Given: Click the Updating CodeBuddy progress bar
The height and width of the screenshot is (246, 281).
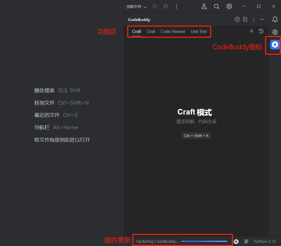Looking at the screenshot, I should [204, 241].
